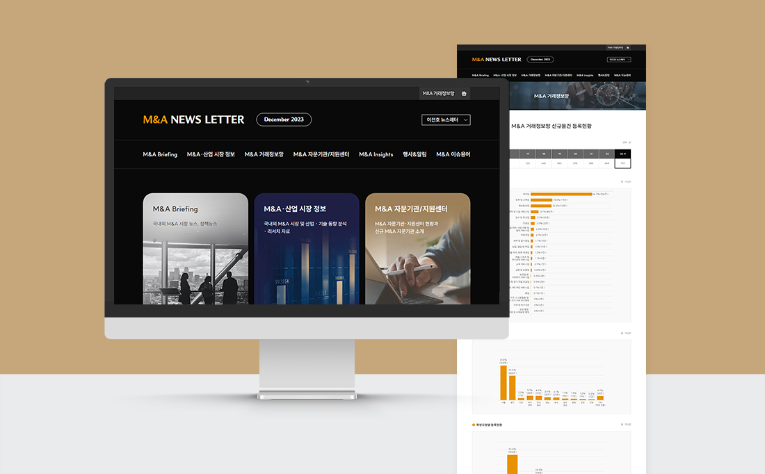Click M&A NEWS LETTER logo on right page
765x474 pixels.
coord(495,60)
